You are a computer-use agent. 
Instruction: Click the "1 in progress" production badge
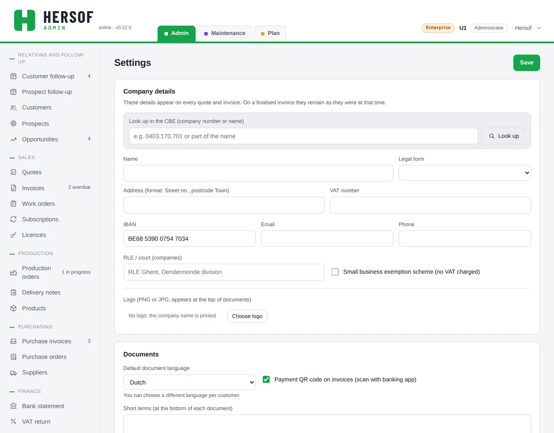pyautogui.click(x=76, y=272)
